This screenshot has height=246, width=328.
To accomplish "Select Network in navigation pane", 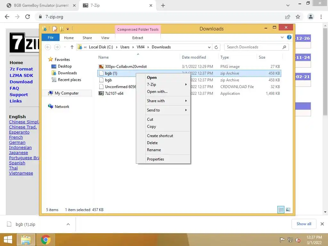I will pos(62,106).
